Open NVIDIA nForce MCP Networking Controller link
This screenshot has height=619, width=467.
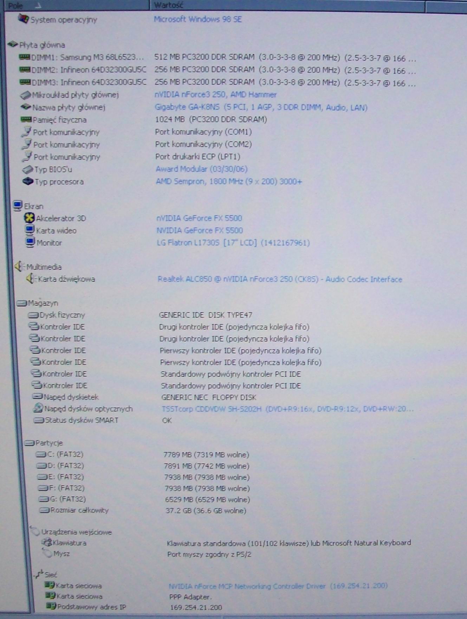pos(278,586)
